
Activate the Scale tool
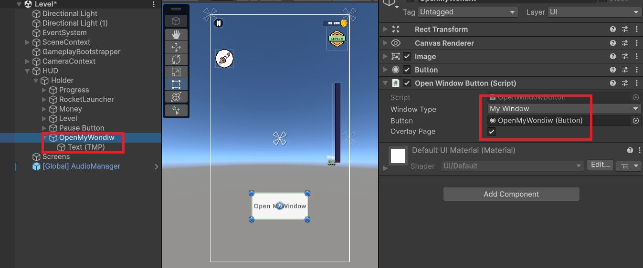[x=176, y=72]
